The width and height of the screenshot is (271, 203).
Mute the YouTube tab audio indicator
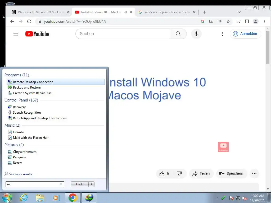[125, 12]
